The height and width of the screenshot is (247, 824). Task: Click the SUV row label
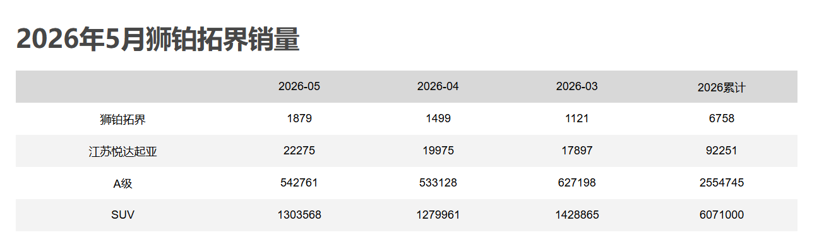(123, 215)
